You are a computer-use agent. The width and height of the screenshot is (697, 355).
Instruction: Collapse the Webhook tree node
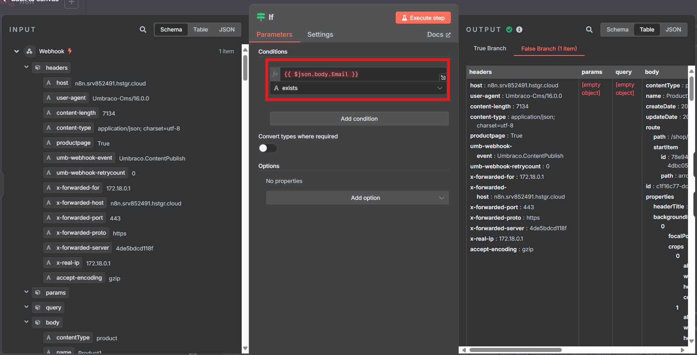16,51
